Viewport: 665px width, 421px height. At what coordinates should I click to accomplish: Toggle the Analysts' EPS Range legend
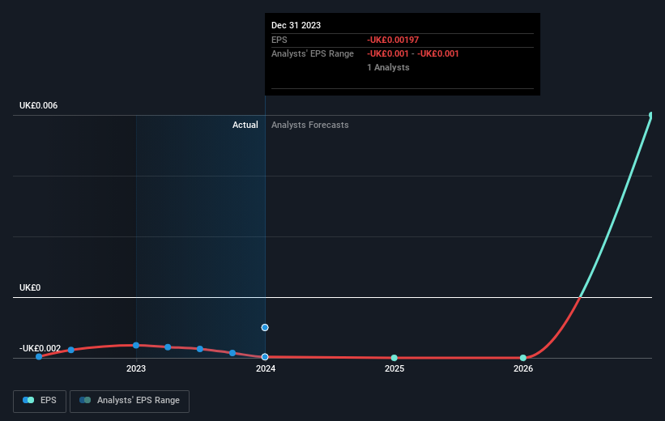click(130, 401)
